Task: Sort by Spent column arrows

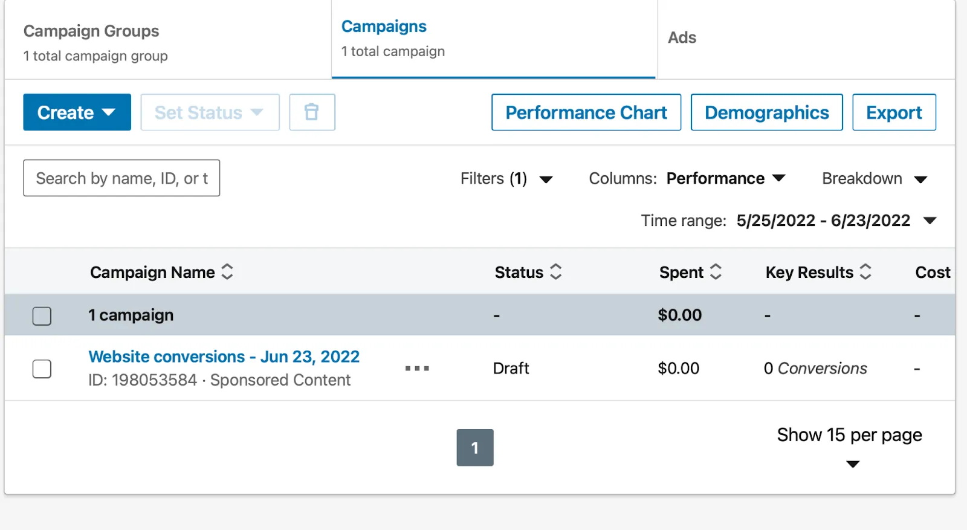Action: 716,272
